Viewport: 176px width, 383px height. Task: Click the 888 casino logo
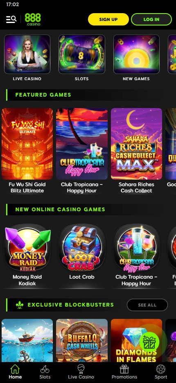click(x=33, y=19)
